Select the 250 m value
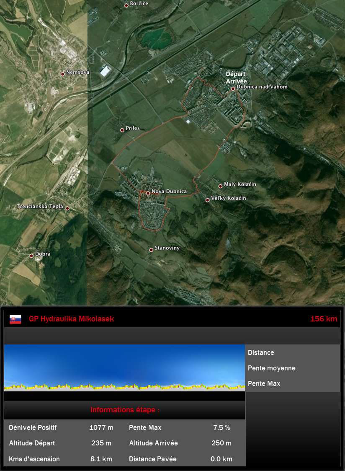345x471 pixels. [221, 443]
